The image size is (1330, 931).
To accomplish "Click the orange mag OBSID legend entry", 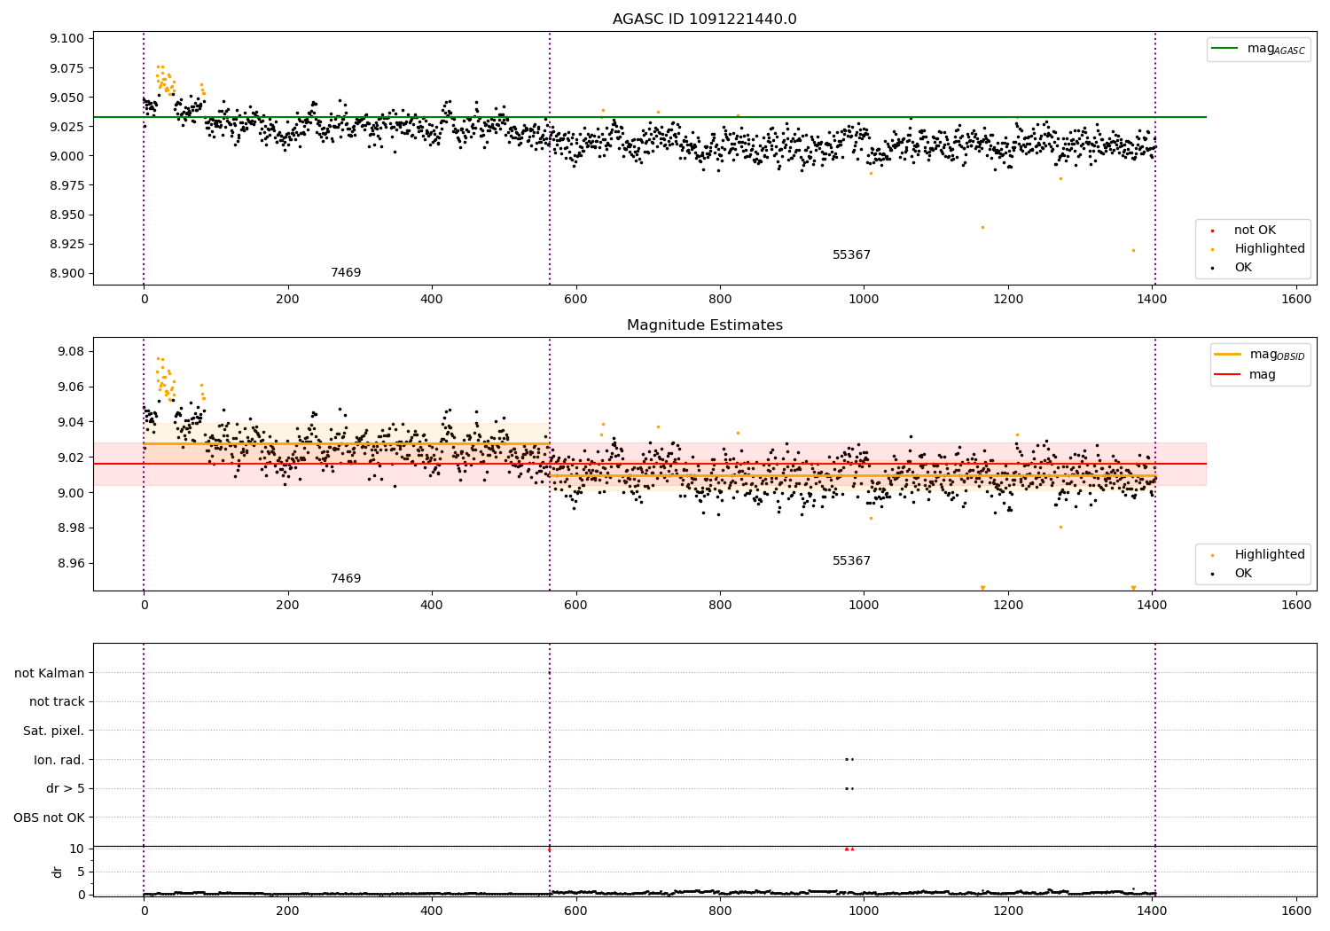I will (x=1260, y=355).
